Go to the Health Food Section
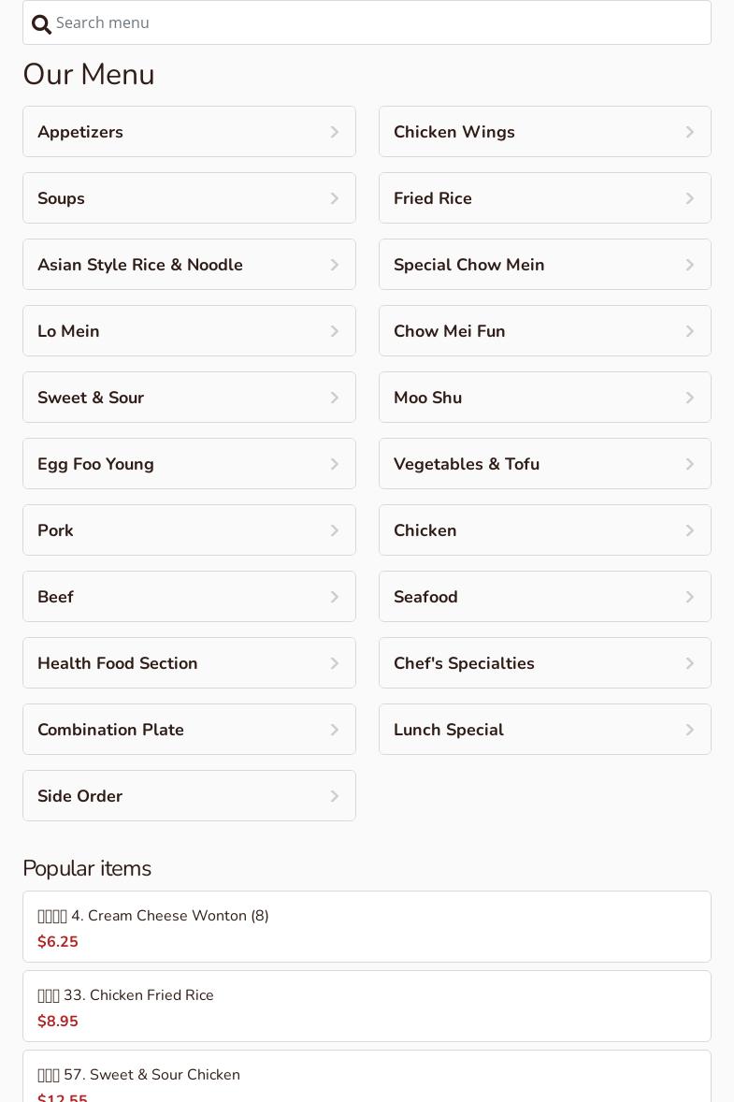 click(x=118, y=663)
